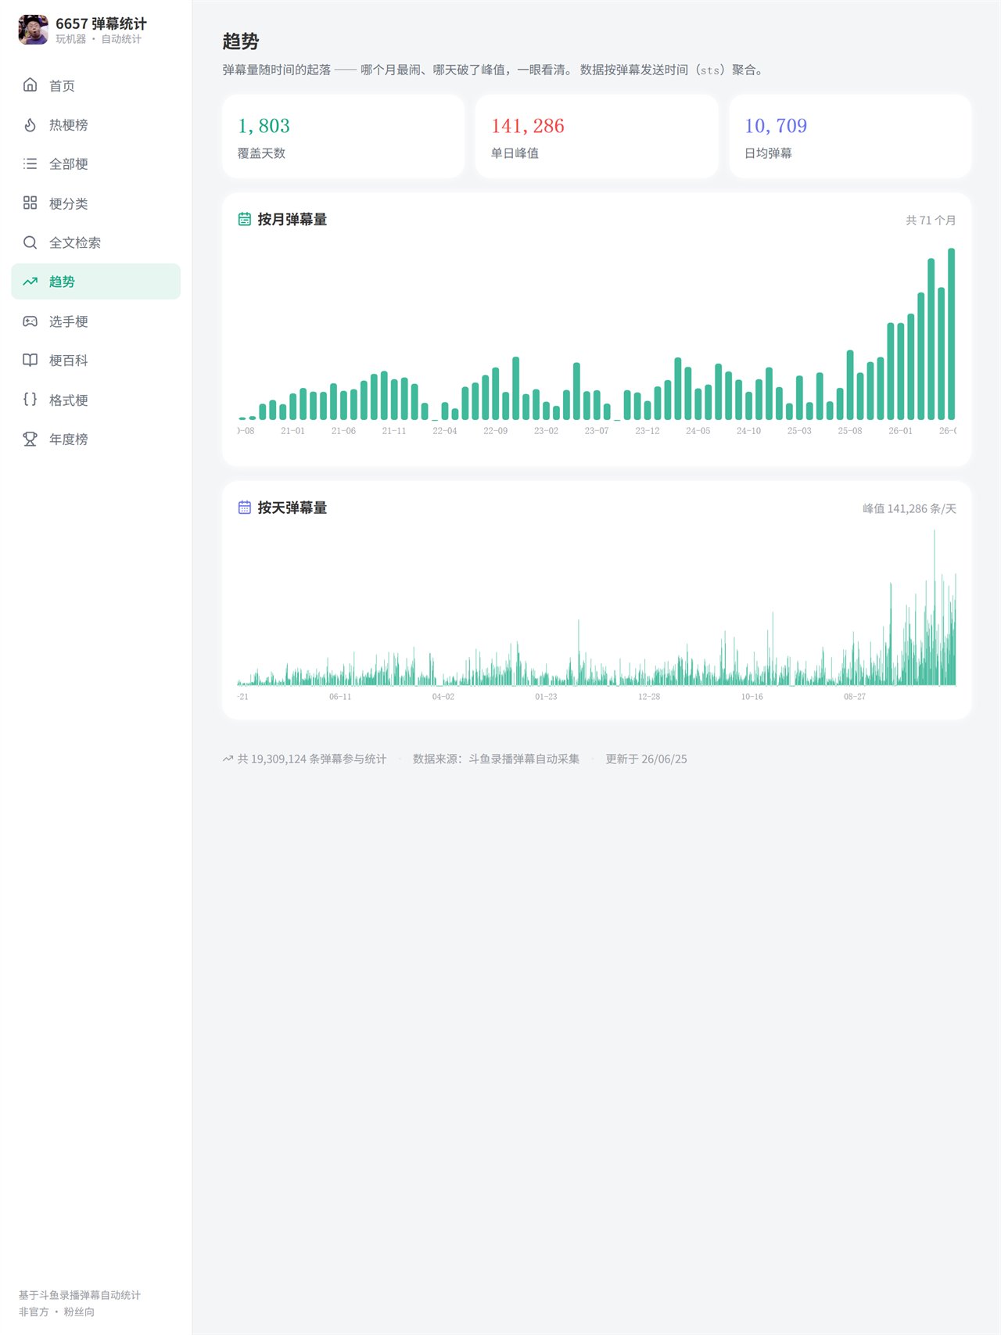Click the magnifier icon for 全文检索
The height and width of the screenshot is (1335, 1001).
[x=30, y=242]
